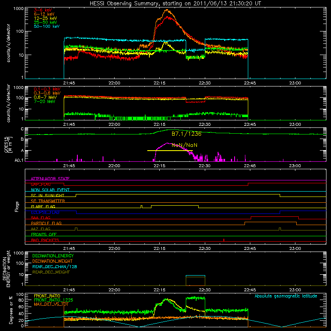Click the 22:15 tick label under keV panel

(159, 83)
